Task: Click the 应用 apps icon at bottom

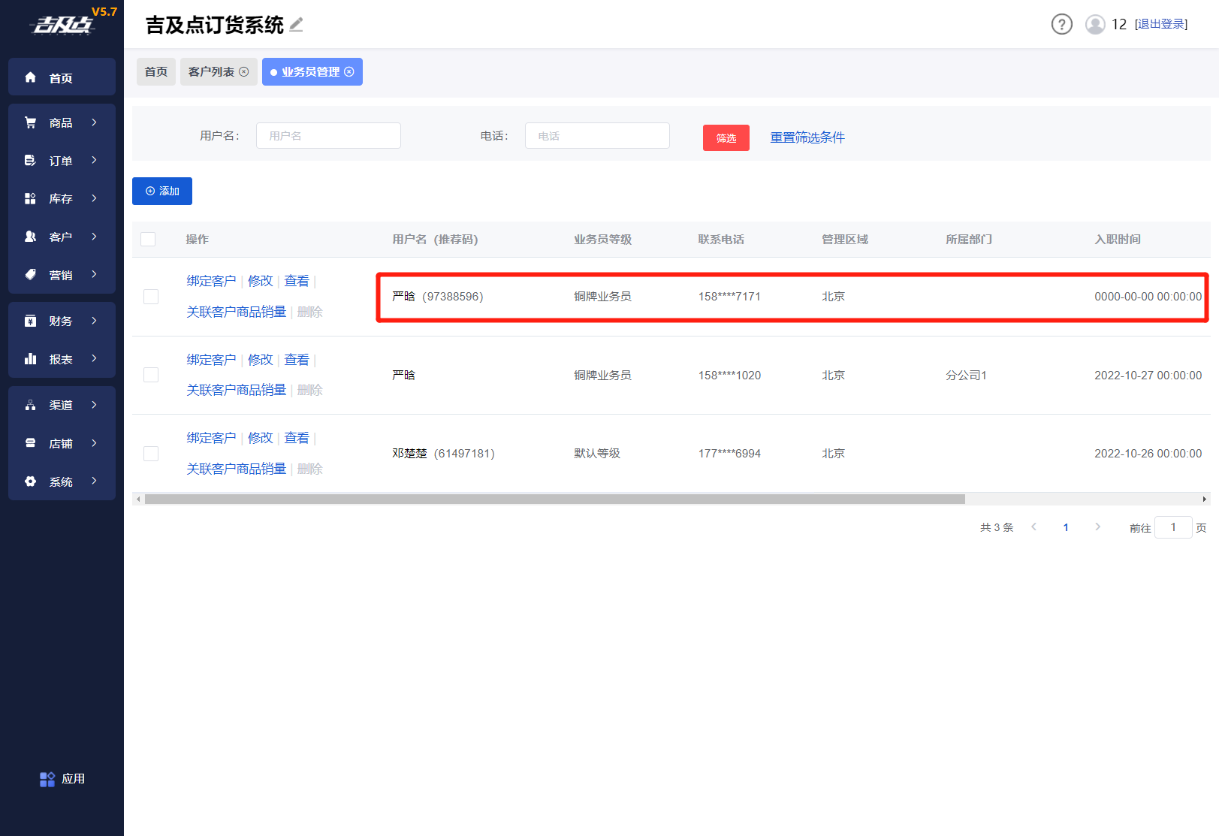Action: (x=47, y=779)
